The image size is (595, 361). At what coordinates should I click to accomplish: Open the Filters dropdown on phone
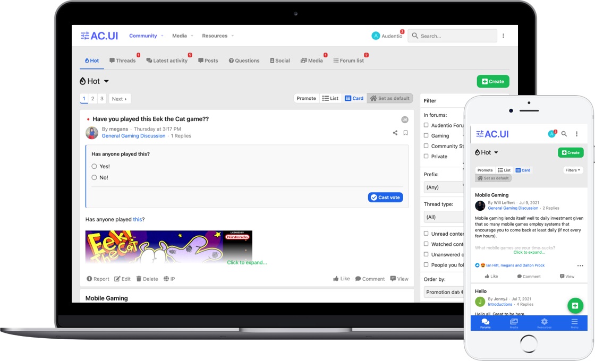point(573,170)
